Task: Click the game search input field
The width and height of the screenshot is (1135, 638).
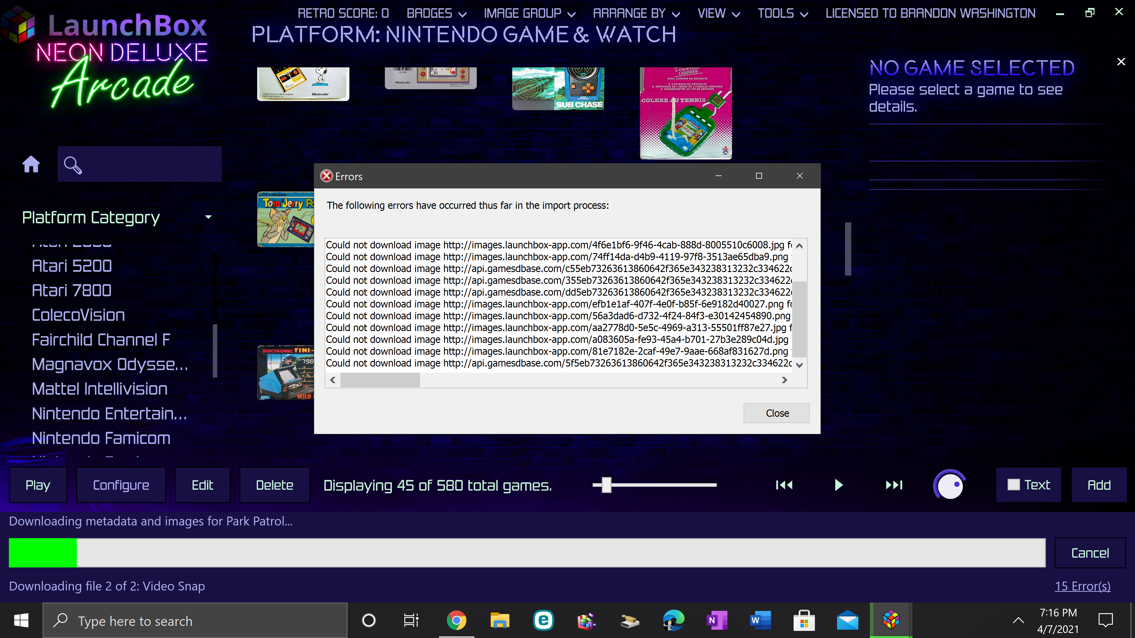Action: click(x=139, y=164)
